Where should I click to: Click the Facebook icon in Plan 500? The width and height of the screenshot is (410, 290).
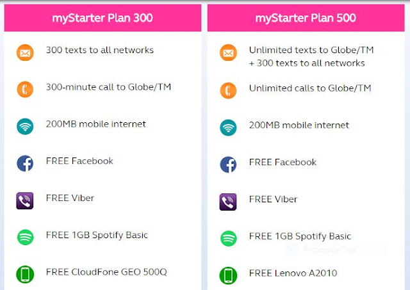coord(228,164)
